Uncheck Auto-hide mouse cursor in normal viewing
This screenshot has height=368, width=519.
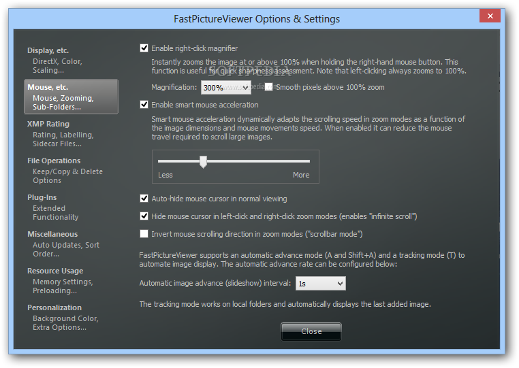144,199
